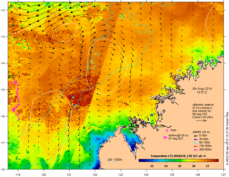Click the color bar tick label 27

(x=208, y=166)
